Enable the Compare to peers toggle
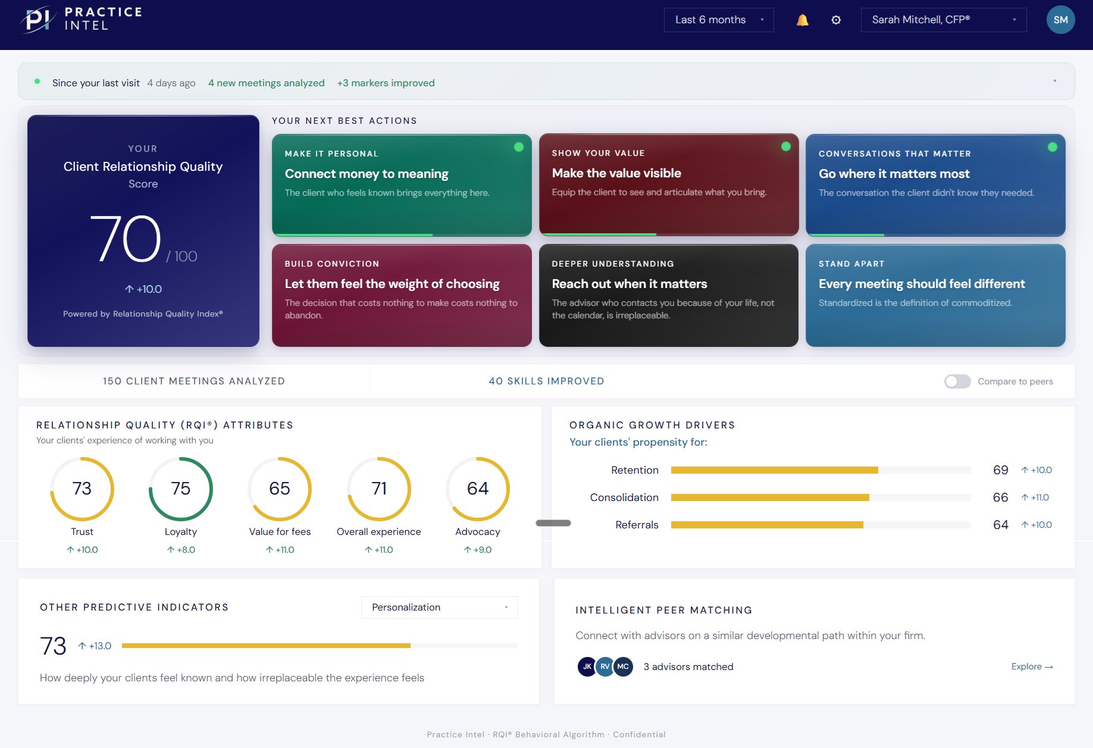The image size is (1093, 748). pyautogui.click(x=957, y=381)
